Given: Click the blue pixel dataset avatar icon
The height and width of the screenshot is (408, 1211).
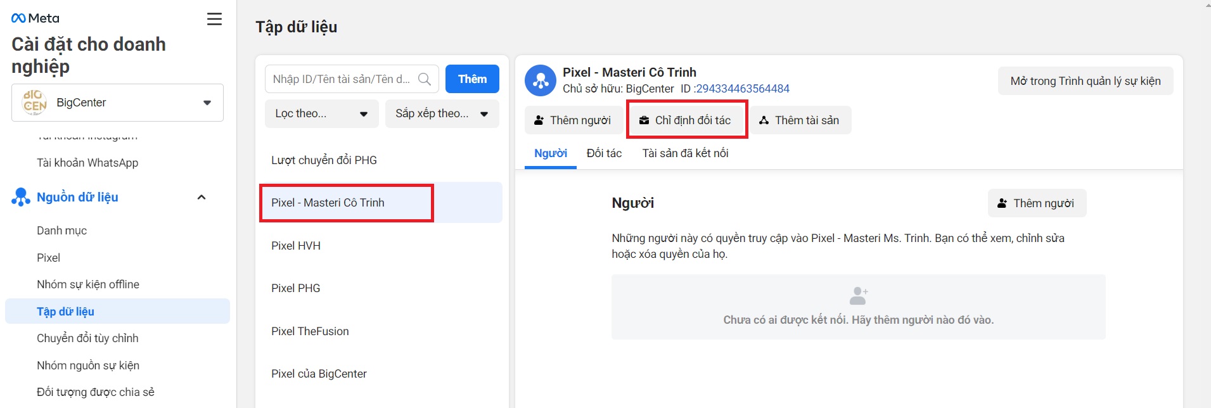Looking at the screenshot, I should 541,80.
